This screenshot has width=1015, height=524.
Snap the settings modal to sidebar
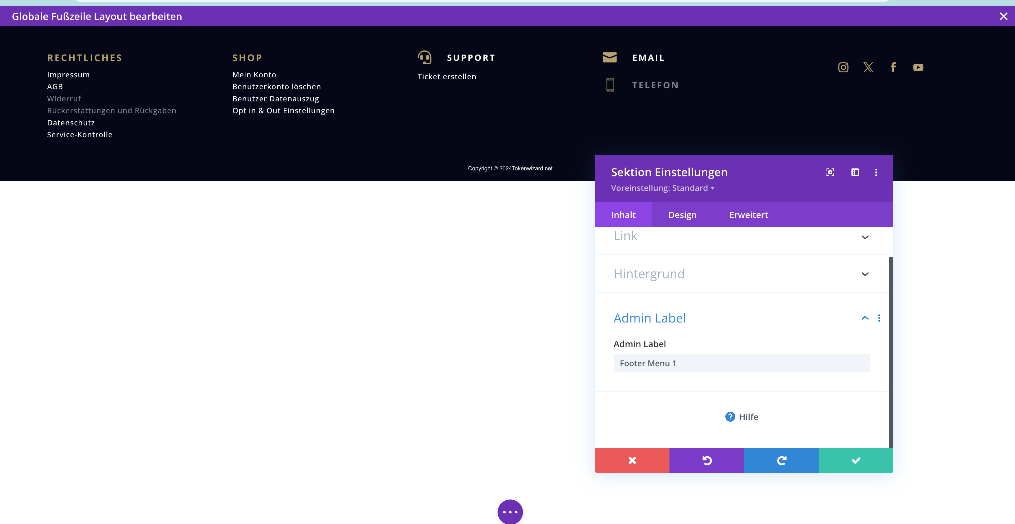[x=855, y=172]
